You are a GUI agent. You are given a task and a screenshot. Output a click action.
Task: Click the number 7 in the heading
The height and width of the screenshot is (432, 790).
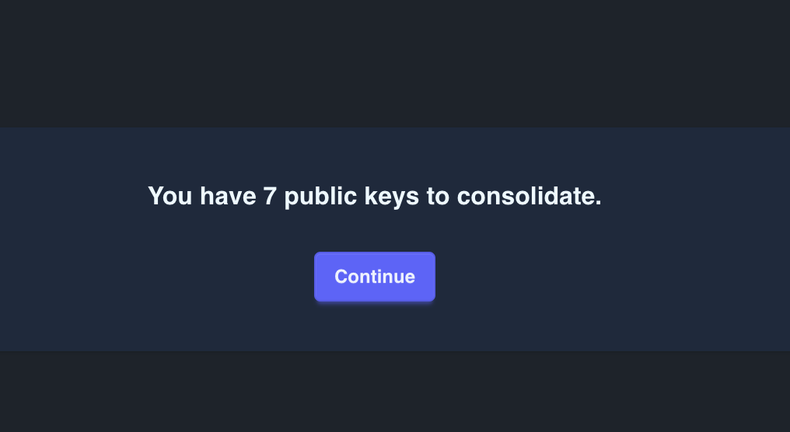[270, 196]
